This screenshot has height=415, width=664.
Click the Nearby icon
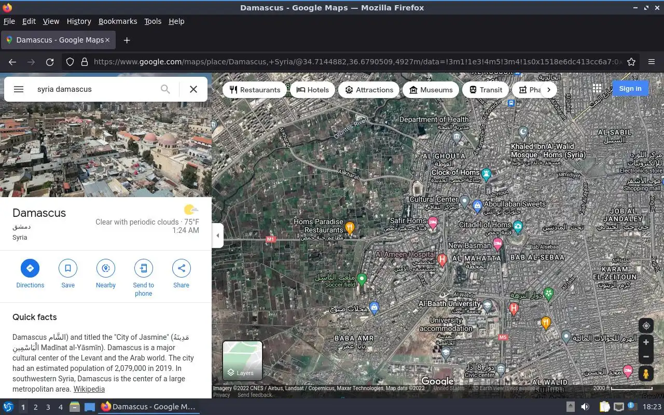click(106, 268)
